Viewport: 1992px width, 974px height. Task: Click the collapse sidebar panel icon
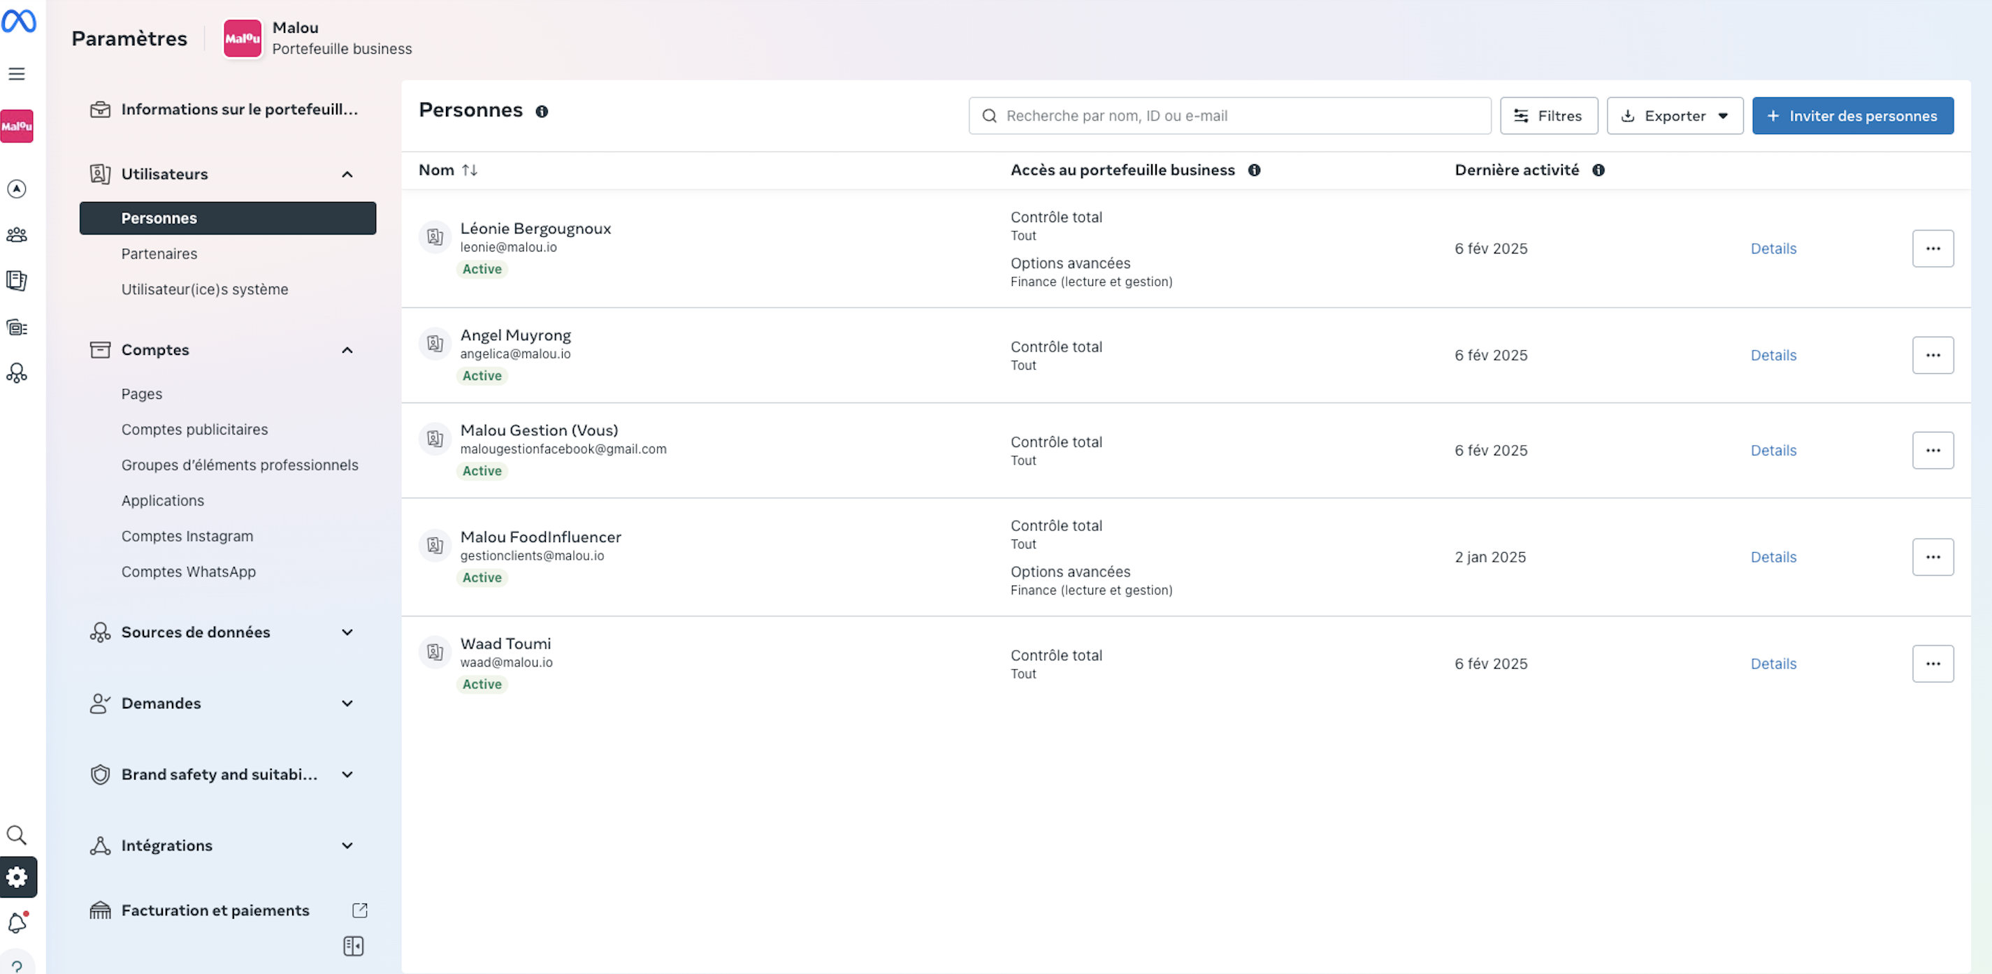point(354,946)
